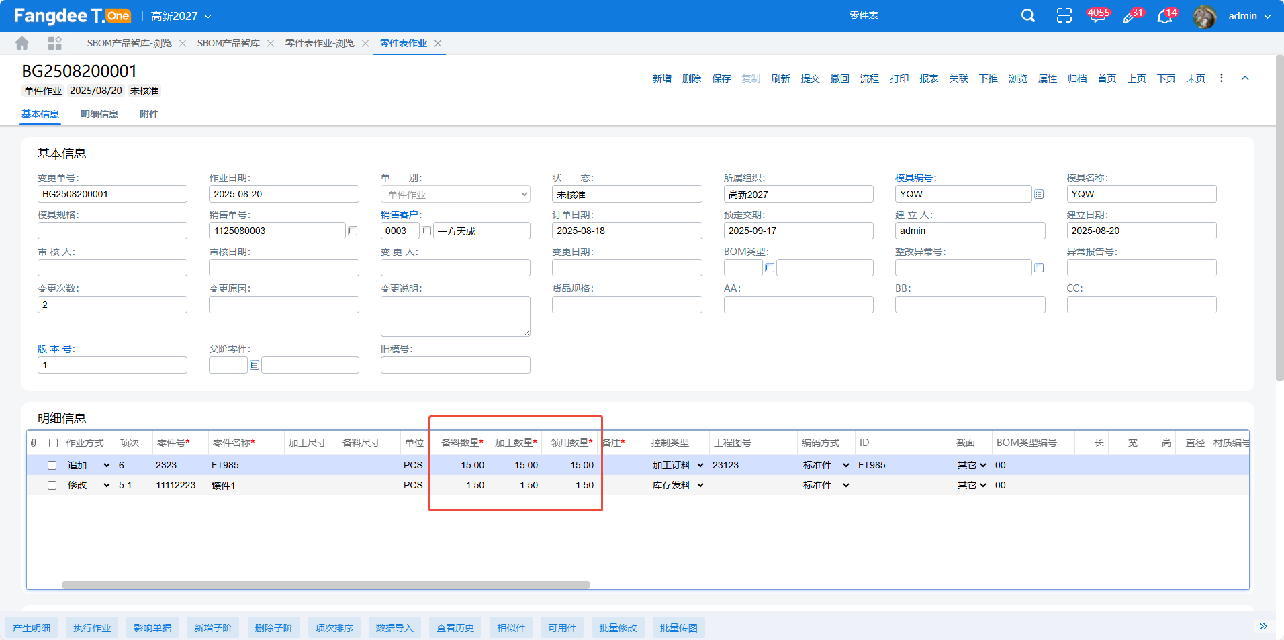Click the 批量修改 button
1284x640 pixels.
(618, 628)
